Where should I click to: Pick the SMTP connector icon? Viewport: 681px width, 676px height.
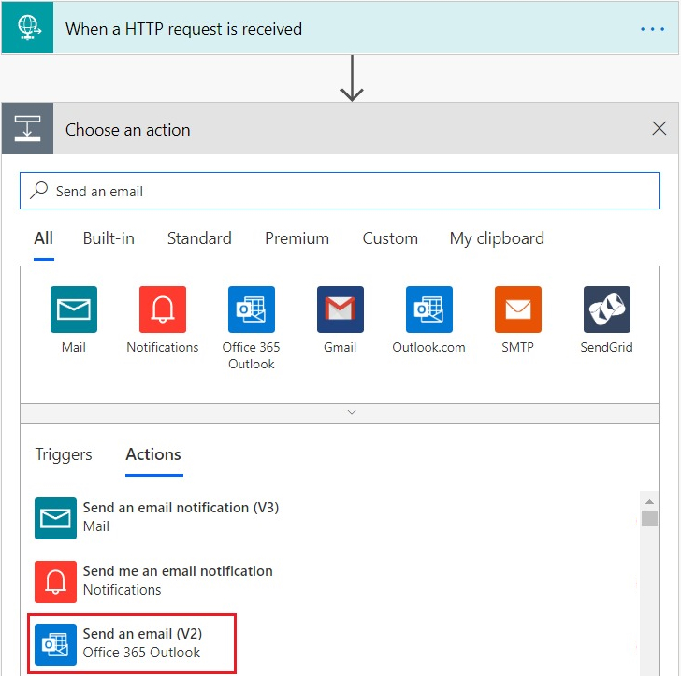[517, 309]
